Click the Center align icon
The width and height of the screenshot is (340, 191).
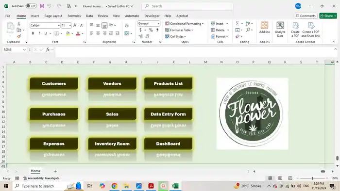tap(98, 33)
